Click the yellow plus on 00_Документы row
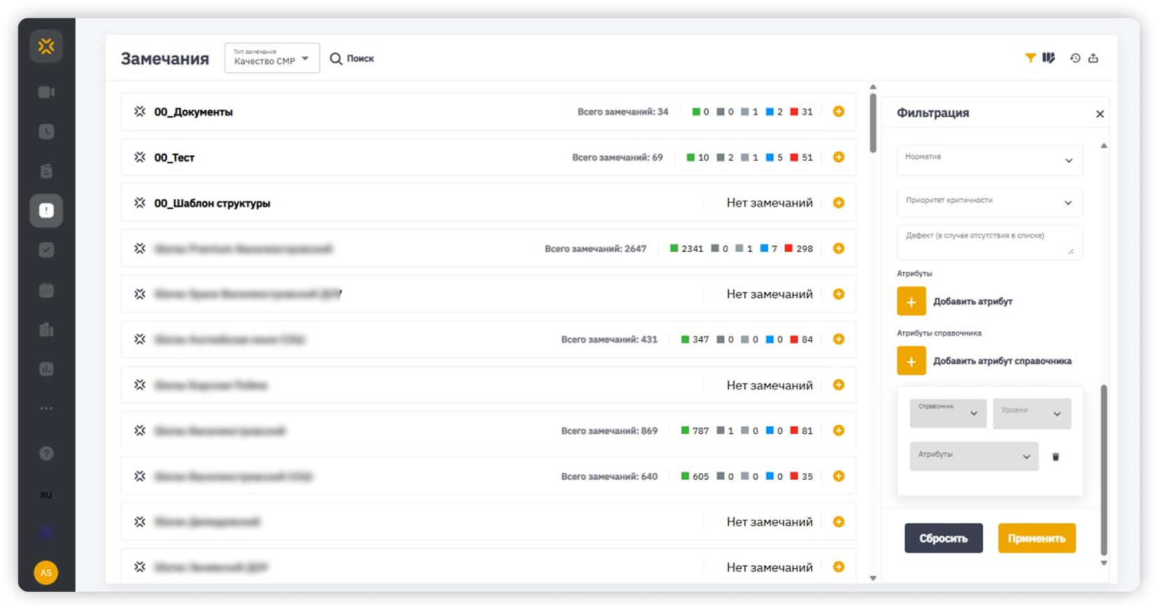 pyautogui.click(x=838, y=112)
